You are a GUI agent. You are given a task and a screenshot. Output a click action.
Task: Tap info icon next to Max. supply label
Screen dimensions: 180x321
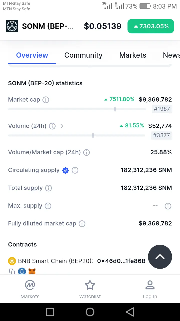click(x=48, y=206)
